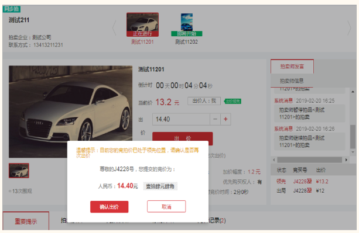This screenshot has width=359, height=233.
Task: Click the contact number 13413211231
Action: pyautogui.click(x=48, y=45)
